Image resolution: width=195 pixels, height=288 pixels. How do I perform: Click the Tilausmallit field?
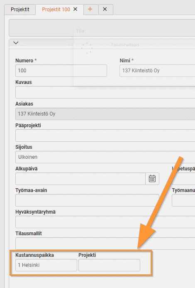pyautogui.click(x=105, y=244)
